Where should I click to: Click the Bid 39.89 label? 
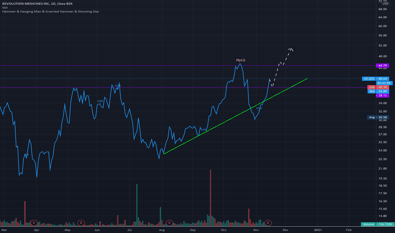(378, 92)
